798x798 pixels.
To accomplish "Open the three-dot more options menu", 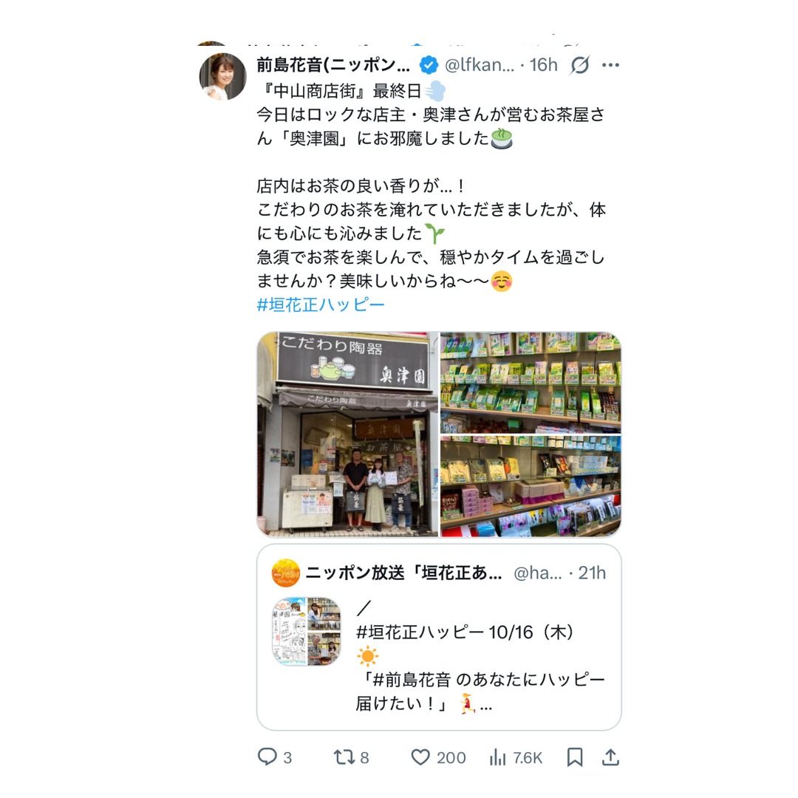I will [x=610, y=65].
